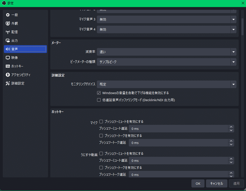Increase マイク プッシュツーミュート遅延 with up arrow
The image size is (246, 191).
click(x=231, y=127)
